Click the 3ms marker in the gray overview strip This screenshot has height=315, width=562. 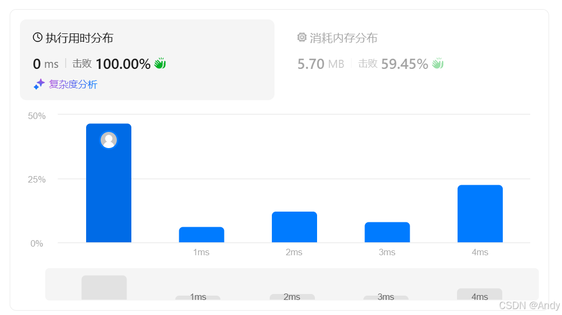click(x=385, y=297)
